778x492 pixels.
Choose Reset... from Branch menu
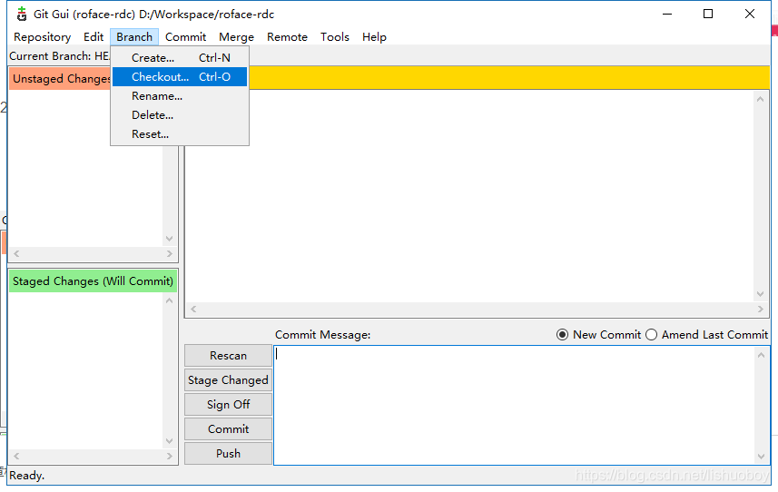tap(180, 134)
